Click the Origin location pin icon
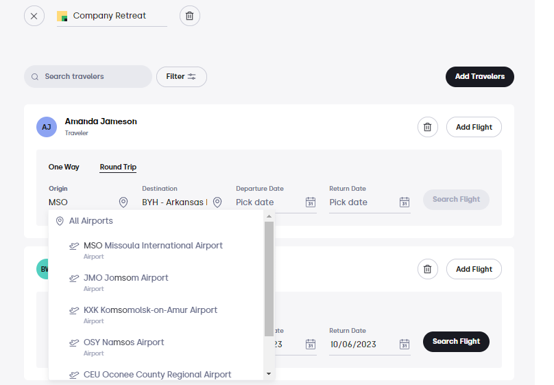Image resolution: width=554 pixels, height=385 pixels. click(x=123, y=202)
